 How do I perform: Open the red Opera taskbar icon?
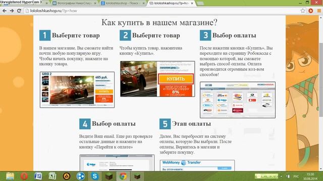point(24,176)
